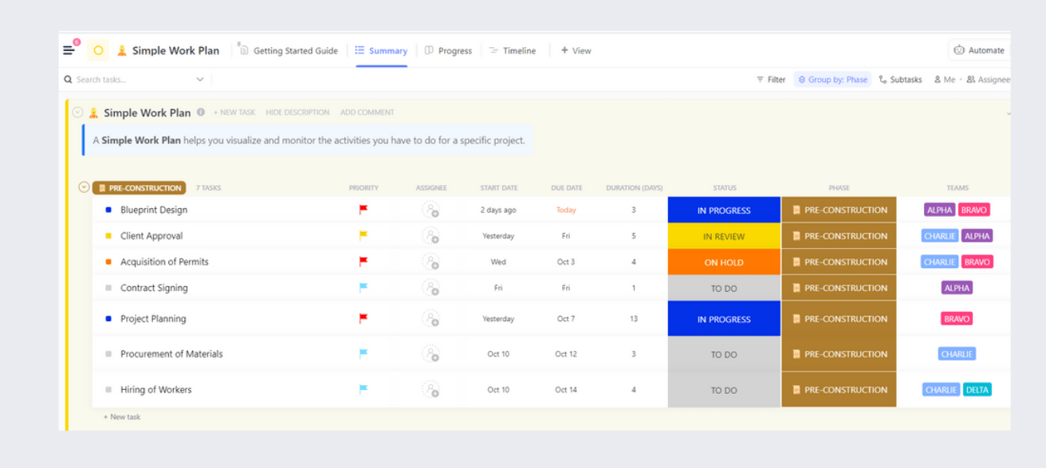Click assignee avatar icon for Project Planning

[431, 319]
